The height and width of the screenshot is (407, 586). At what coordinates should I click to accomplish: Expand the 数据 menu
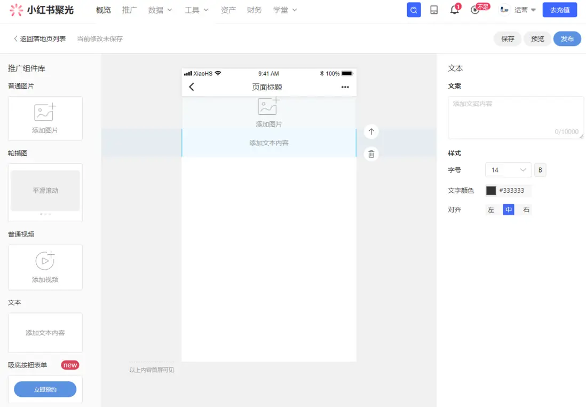click(160, 10)
